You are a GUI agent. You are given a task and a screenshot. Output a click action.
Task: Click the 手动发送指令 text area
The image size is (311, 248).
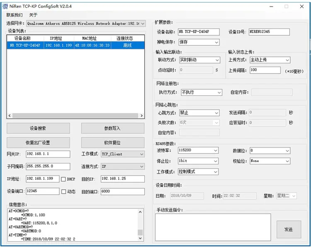(x=213, y=227)
